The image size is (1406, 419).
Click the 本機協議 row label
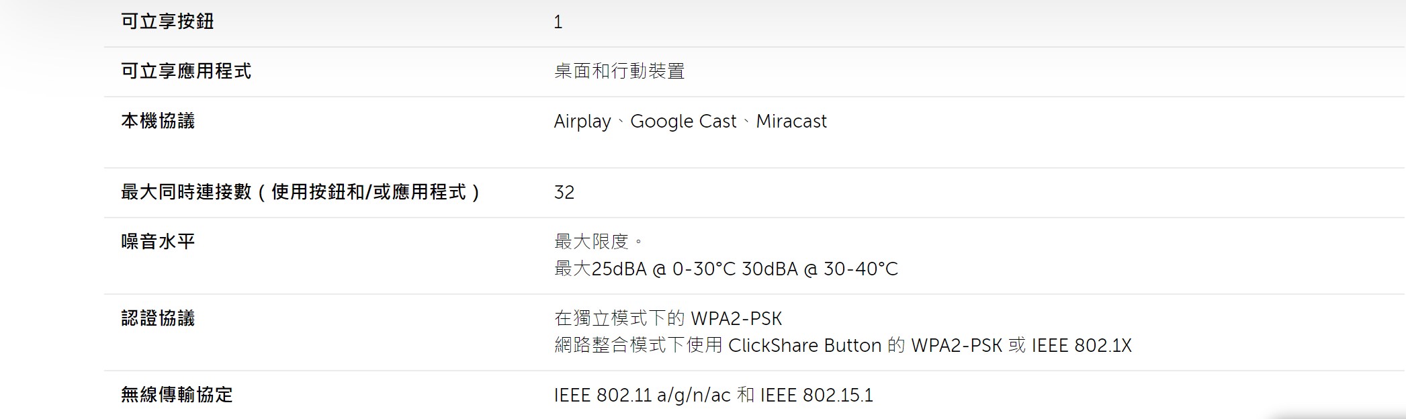click(x=158, y=121)
